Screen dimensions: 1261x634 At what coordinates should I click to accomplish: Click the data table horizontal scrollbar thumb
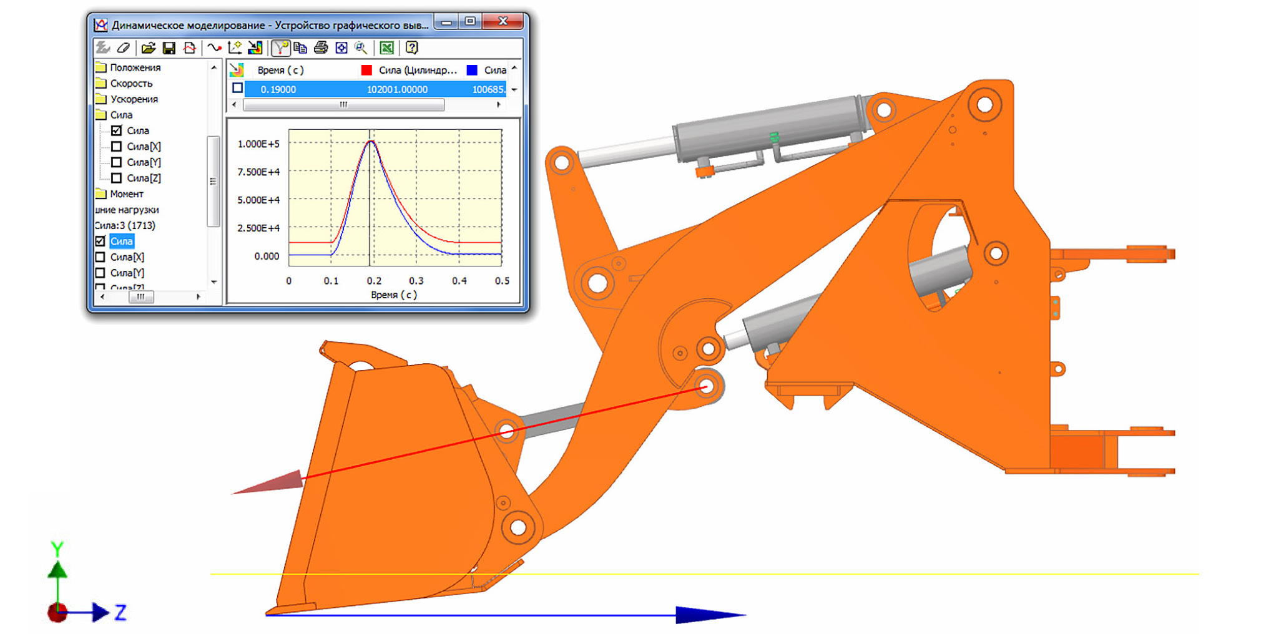(x=343, y=105)
